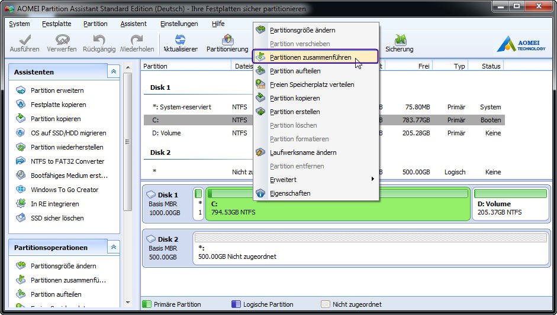Screen dimensions: 557x315
Task: Select the D: Volume partition block
Action: 510,204
